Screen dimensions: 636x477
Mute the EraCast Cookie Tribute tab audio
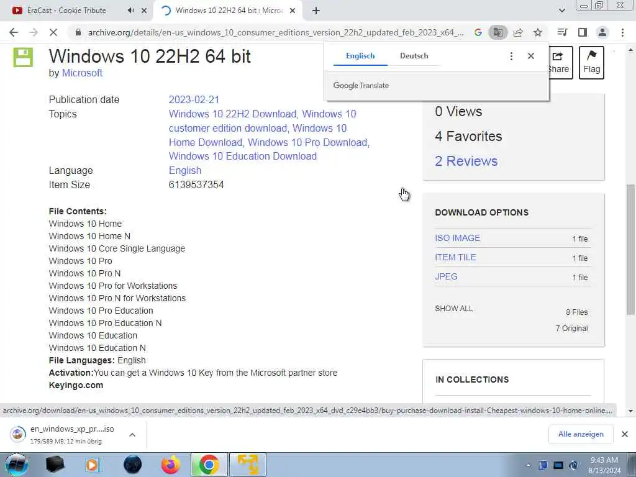pyautogui.click(x=130, y=11)
